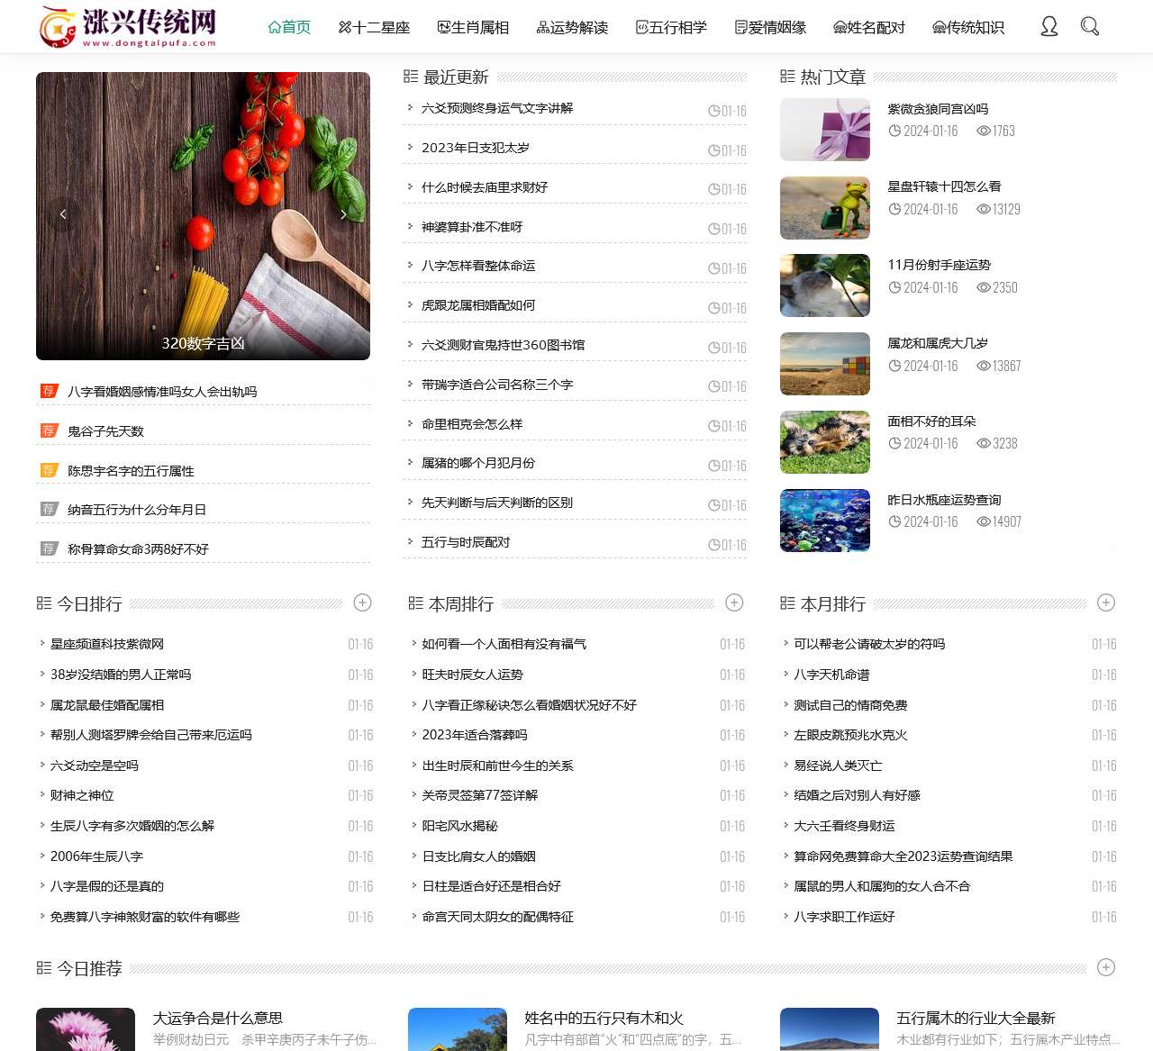Open the site search icon
This screenshot has width=1153, height=1051.
click(1090, 26)
